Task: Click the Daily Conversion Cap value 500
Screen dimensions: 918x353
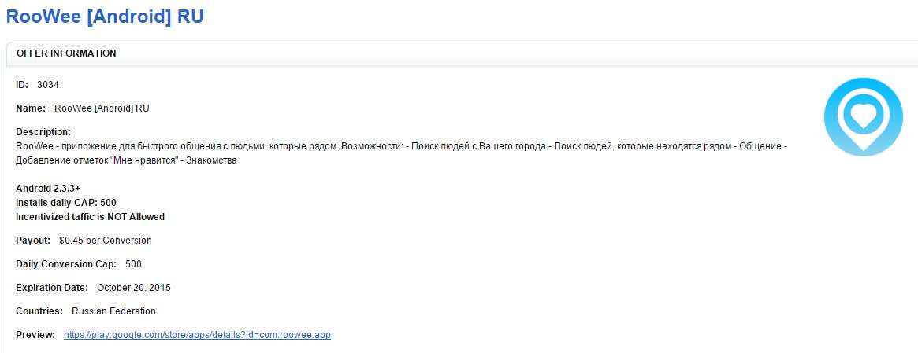Action: coord(133,264)
